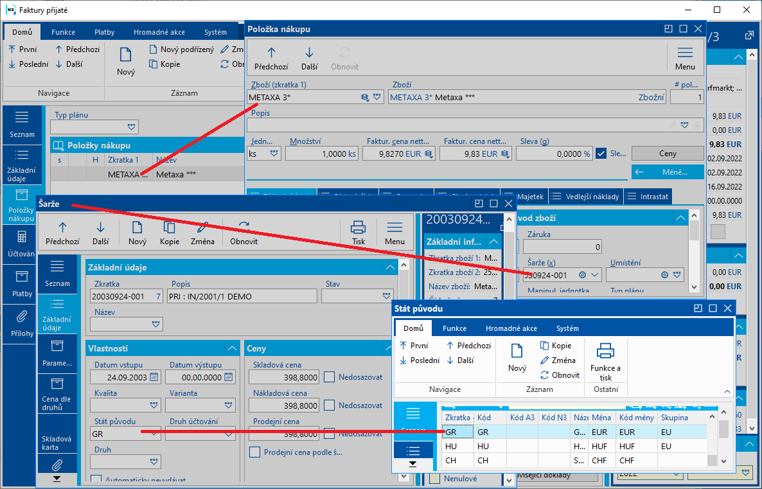This screenshot has height=489, width=762.
Task: Open Typ plánu dropdown
Action: 131,127
